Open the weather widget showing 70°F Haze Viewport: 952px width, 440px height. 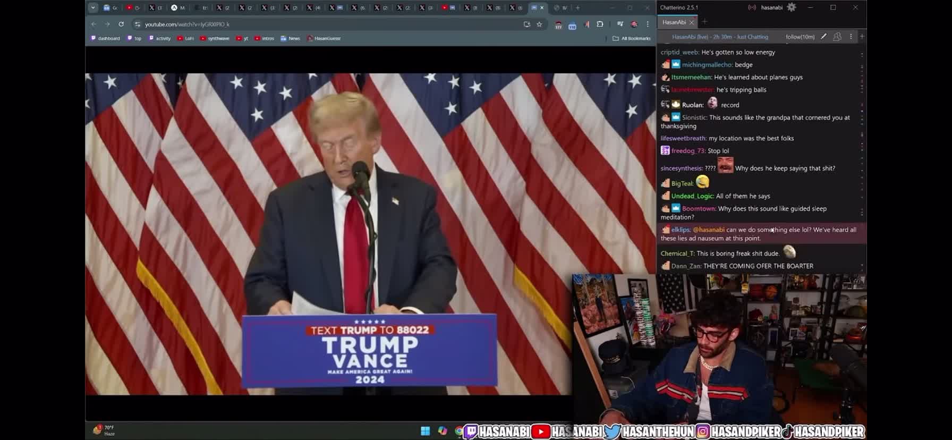[104, 430]
